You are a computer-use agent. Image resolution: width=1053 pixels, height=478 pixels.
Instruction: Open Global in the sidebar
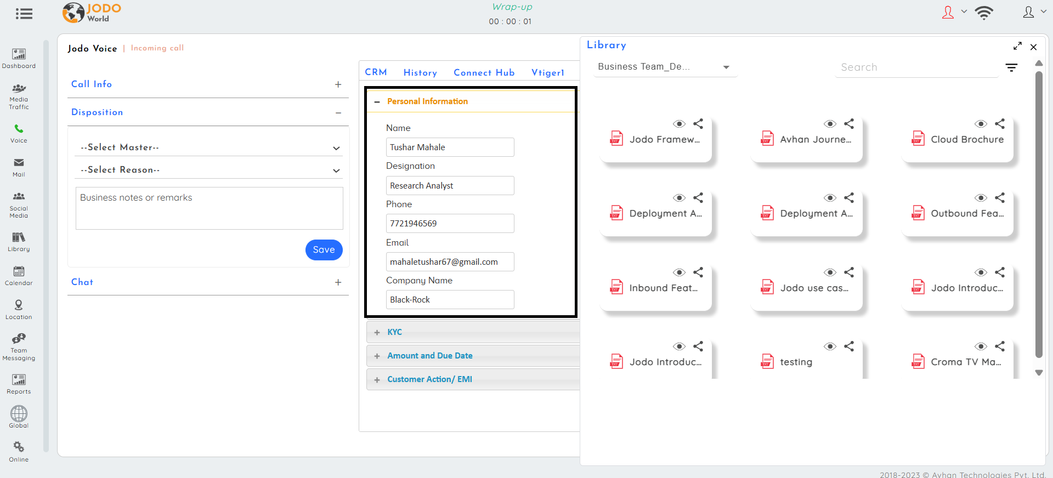click(19, 417)
